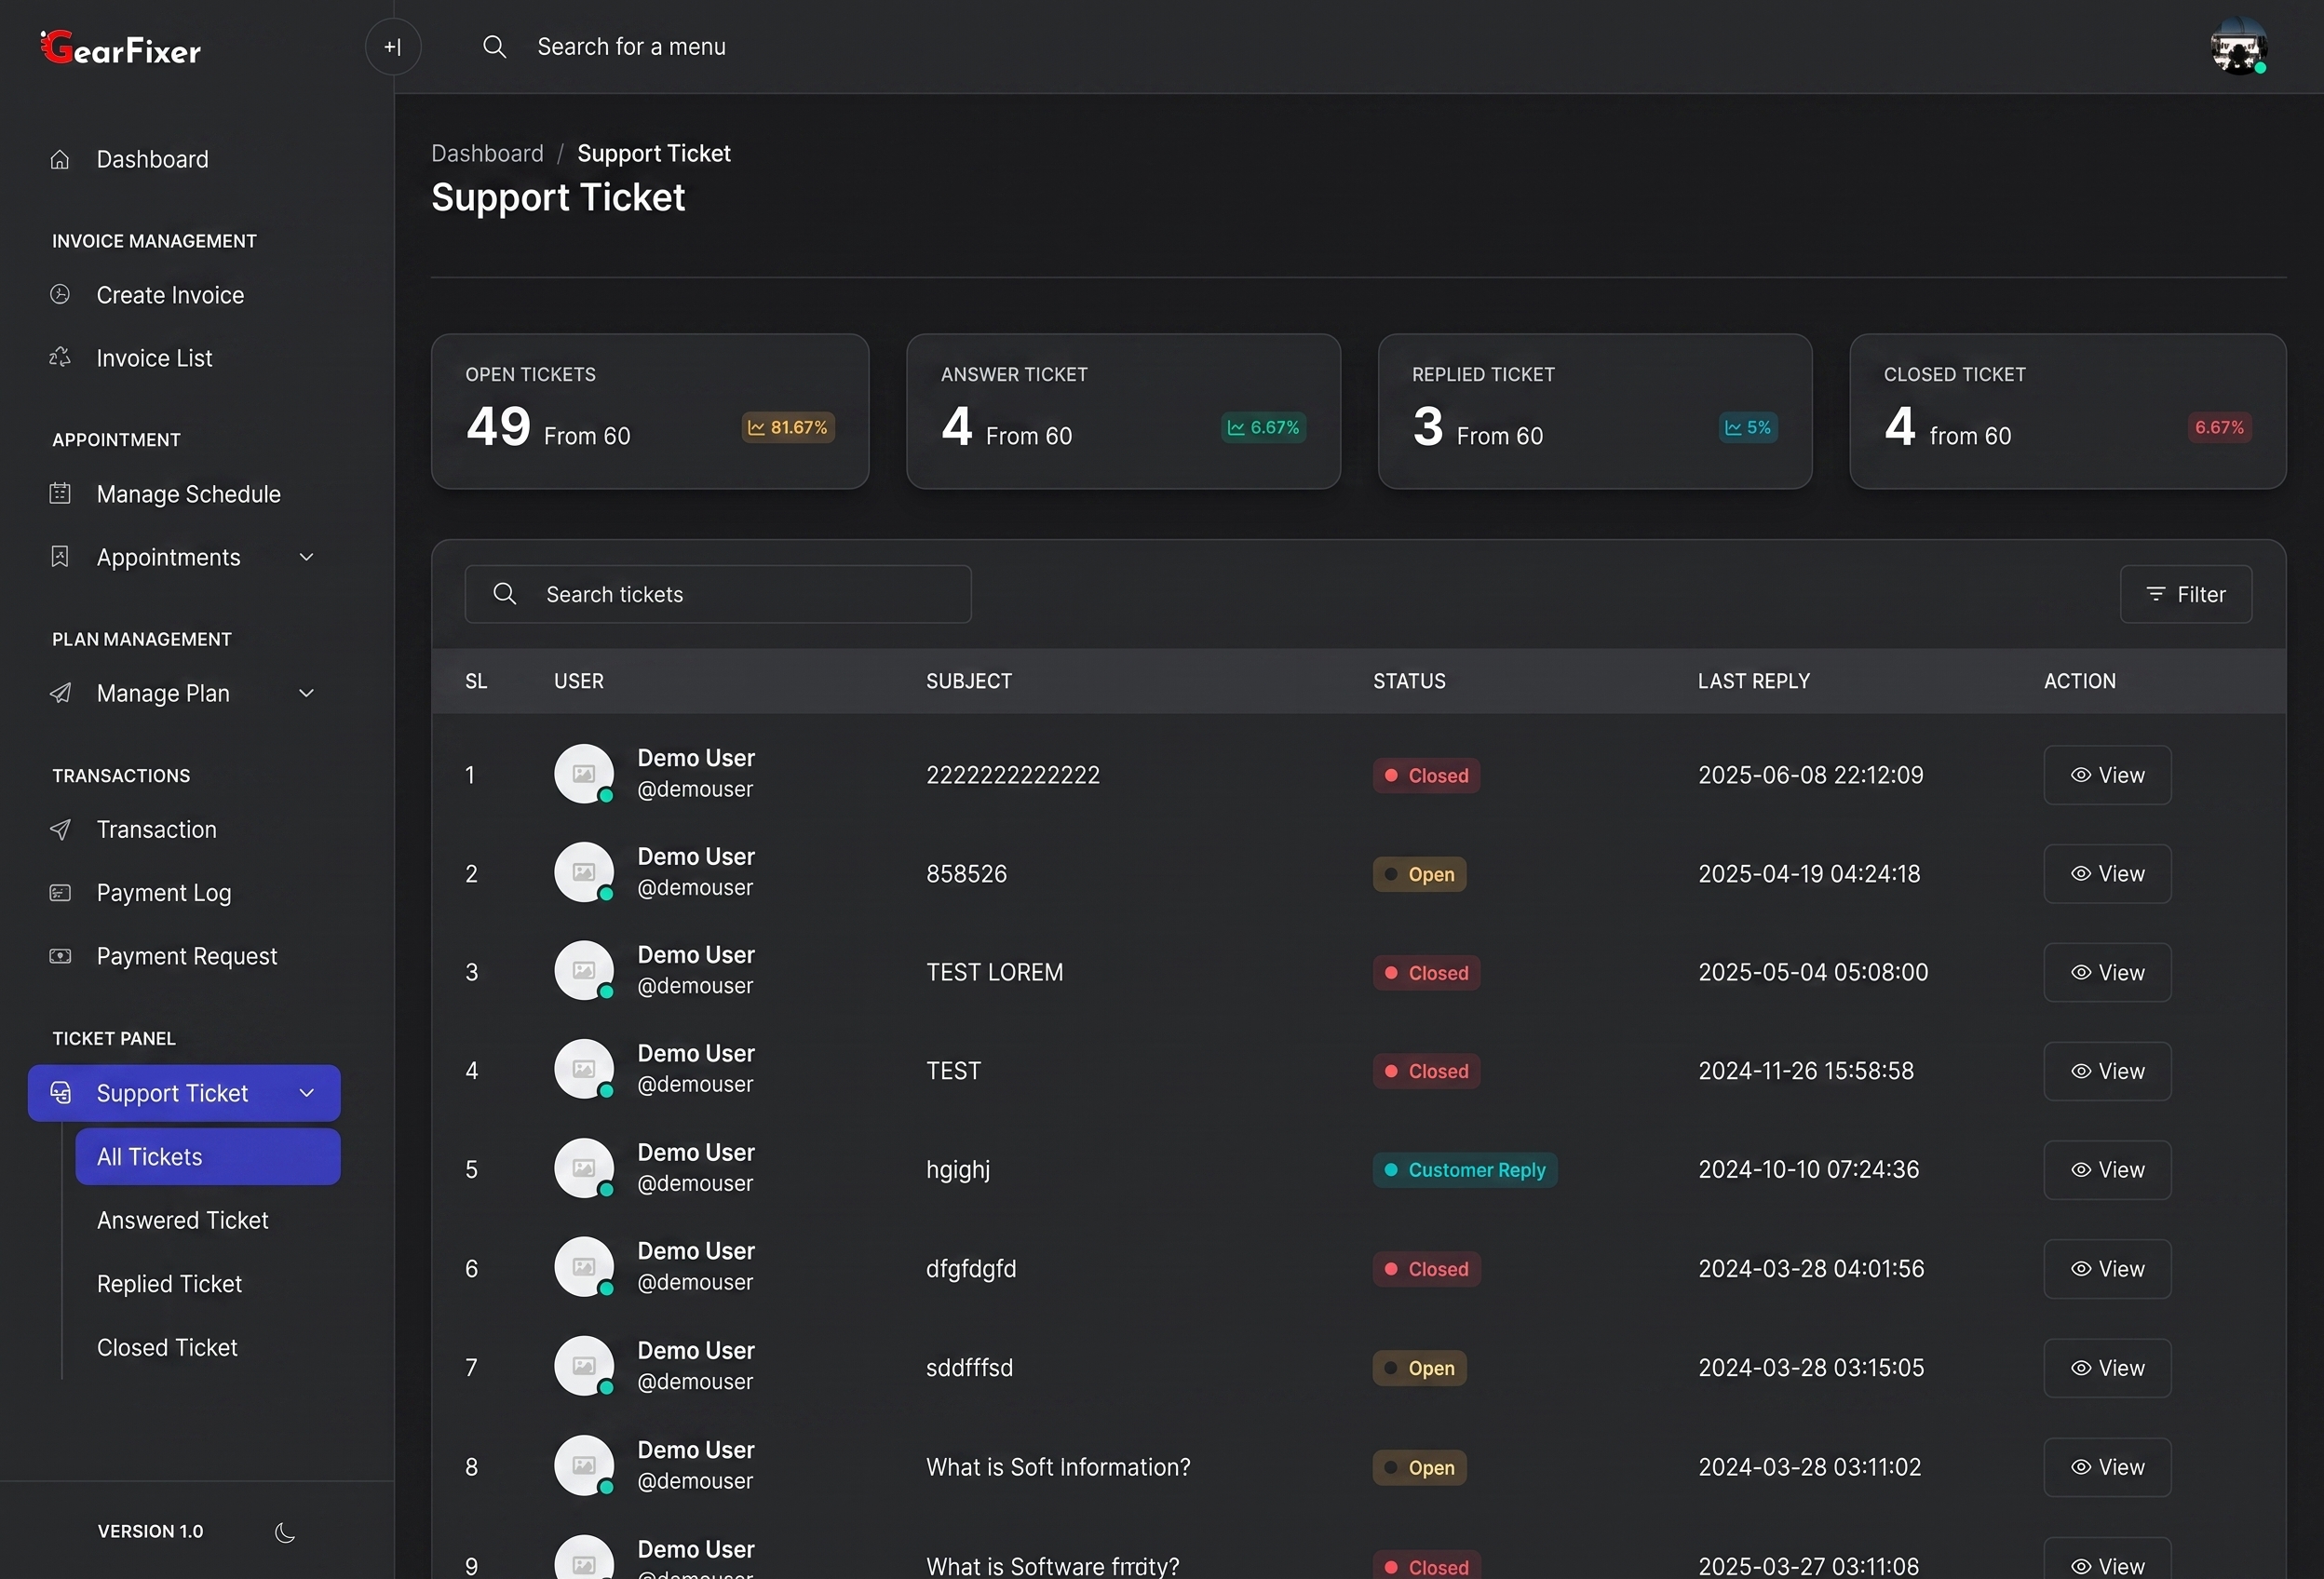Click the GearFixer logo

click(121, 47)
